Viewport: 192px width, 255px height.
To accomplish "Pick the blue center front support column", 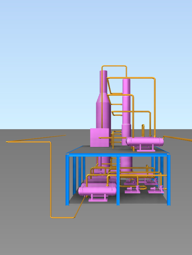I will coord(118,180).
